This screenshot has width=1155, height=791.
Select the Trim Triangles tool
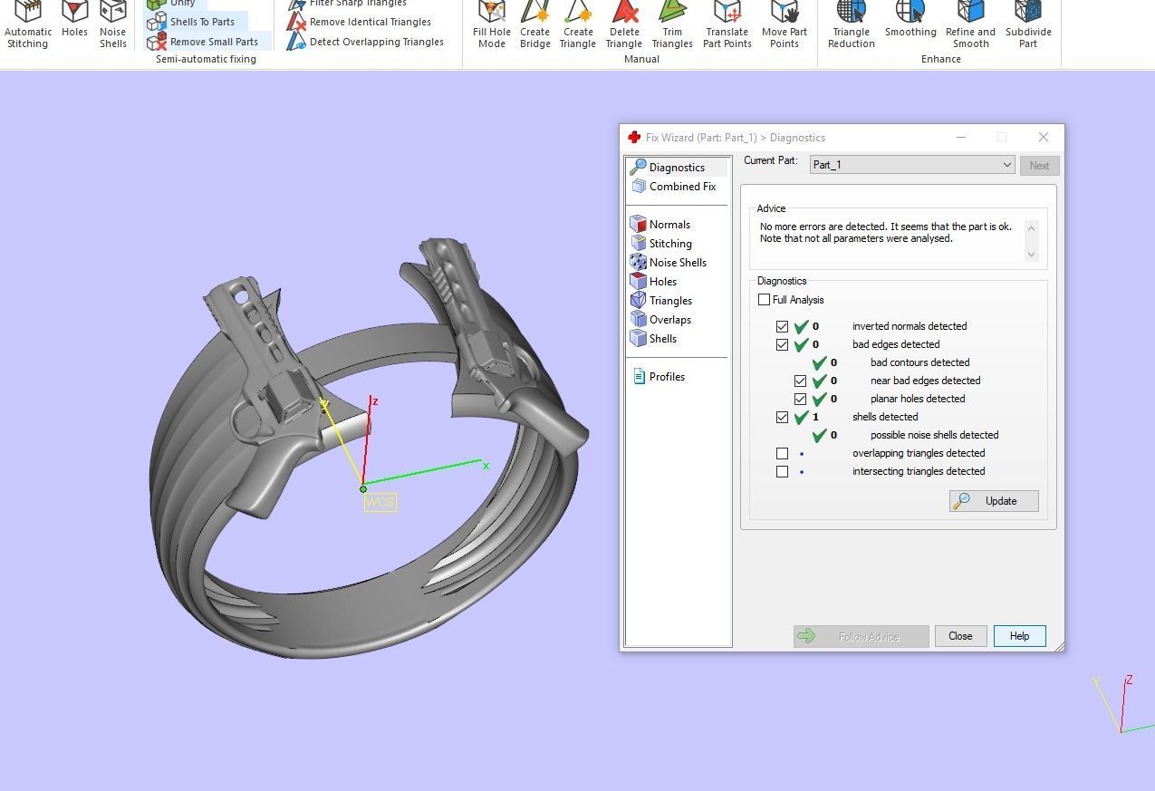[672, 24]
